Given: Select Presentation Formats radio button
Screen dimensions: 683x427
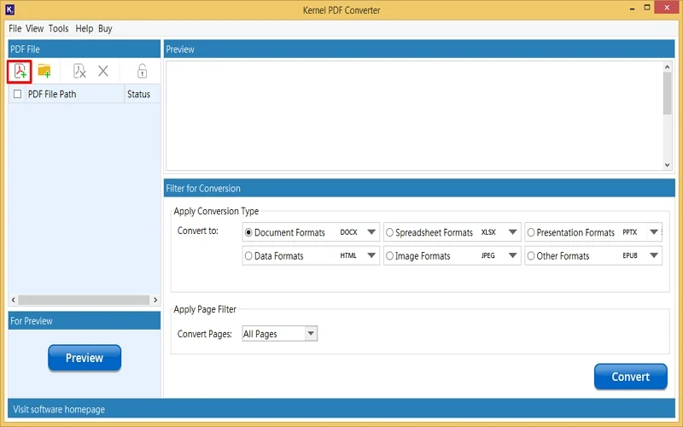Looking at the screenshot, I should (x=531, y=232).
